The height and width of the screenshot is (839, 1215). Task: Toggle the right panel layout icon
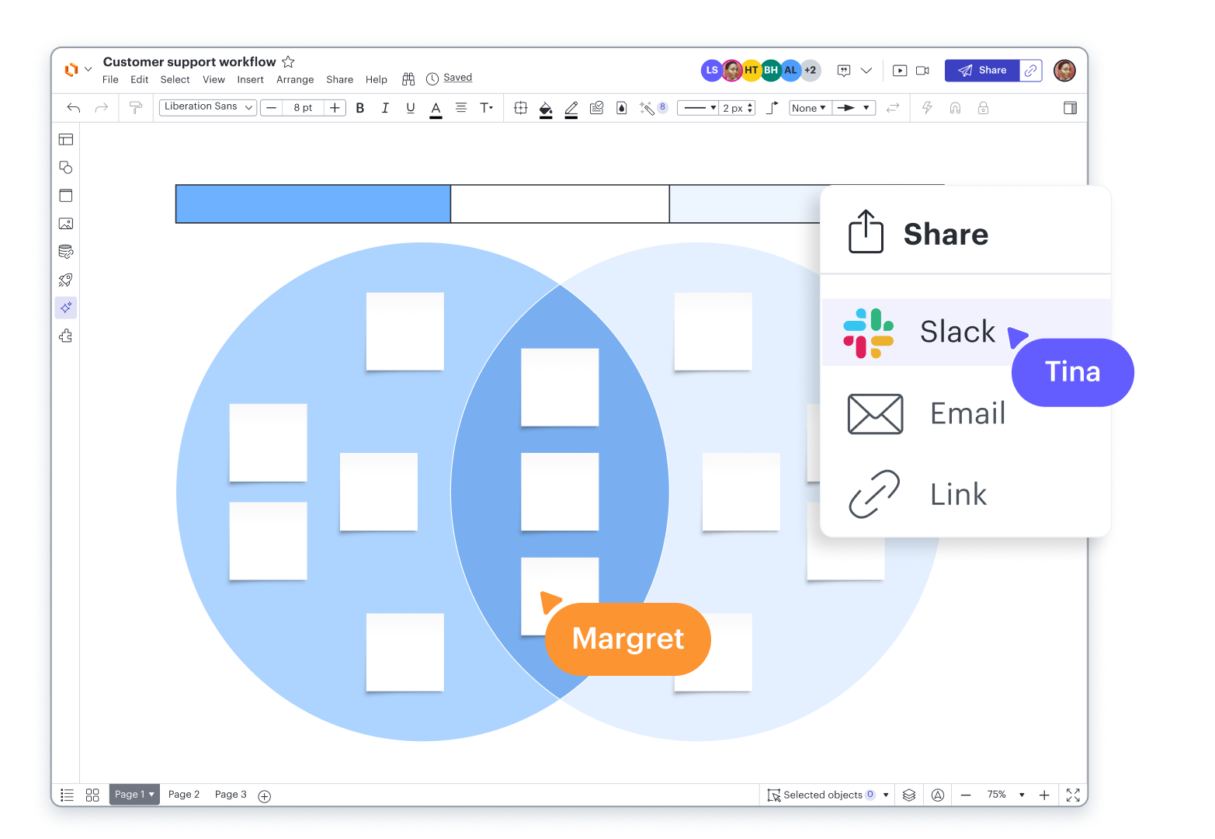pos(1070,108)
